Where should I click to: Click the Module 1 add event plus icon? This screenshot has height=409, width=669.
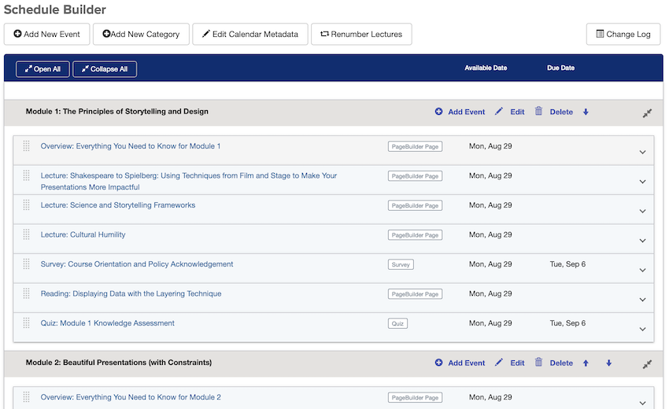pos(438,112)
